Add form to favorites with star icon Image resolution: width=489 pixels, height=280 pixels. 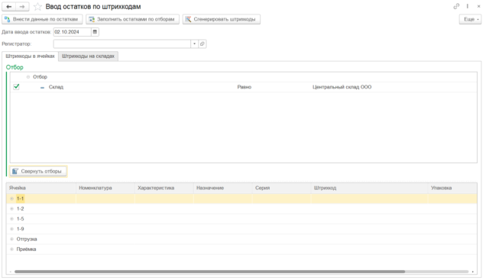point(37,7)
